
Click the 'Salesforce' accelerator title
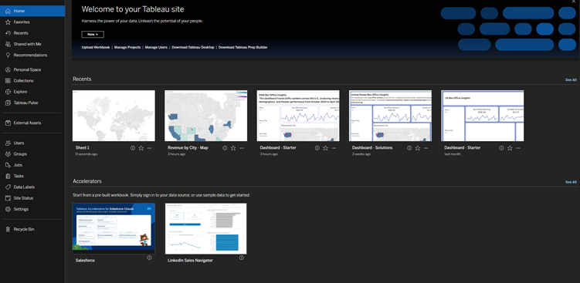85,261
